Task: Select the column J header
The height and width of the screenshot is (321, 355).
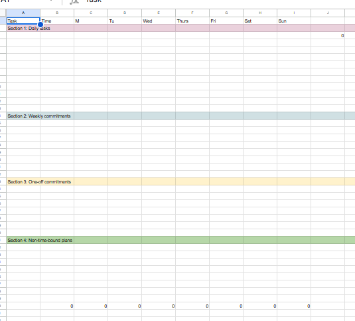Action: [328, 13]
